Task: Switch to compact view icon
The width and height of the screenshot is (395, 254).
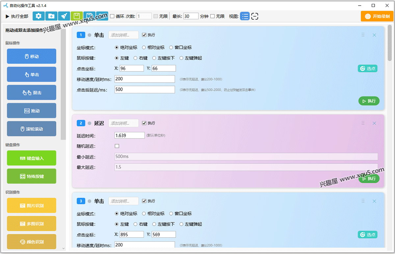Action: (254, 16)
